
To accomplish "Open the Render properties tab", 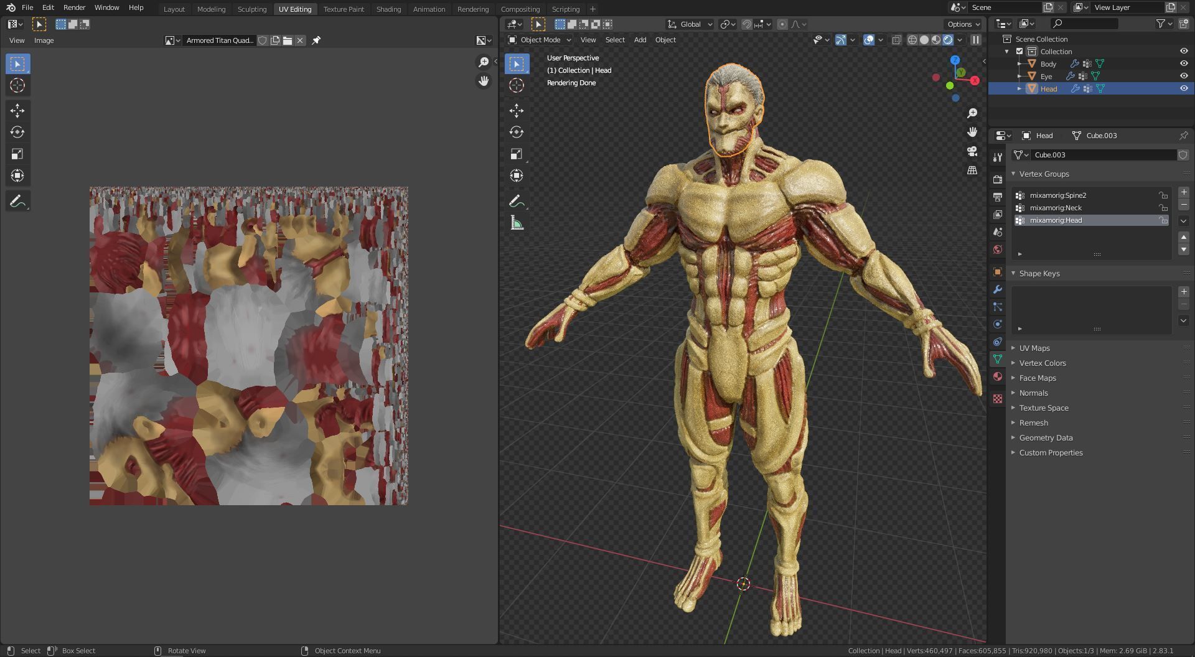I will [998, 180].
